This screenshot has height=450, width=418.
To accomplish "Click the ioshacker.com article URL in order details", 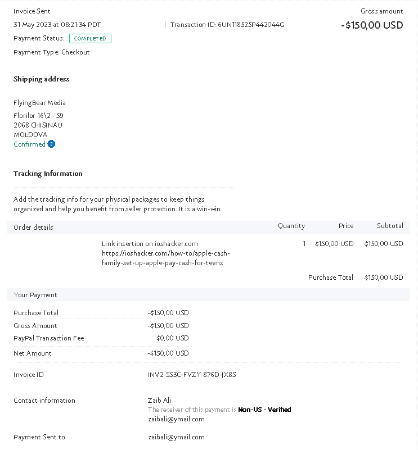I will point(165,258).
